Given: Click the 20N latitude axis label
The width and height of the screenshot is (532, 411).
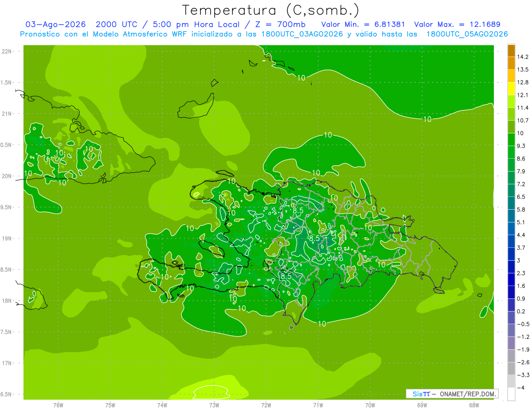Looking at the screenshot, I should (x=8, y=176).
